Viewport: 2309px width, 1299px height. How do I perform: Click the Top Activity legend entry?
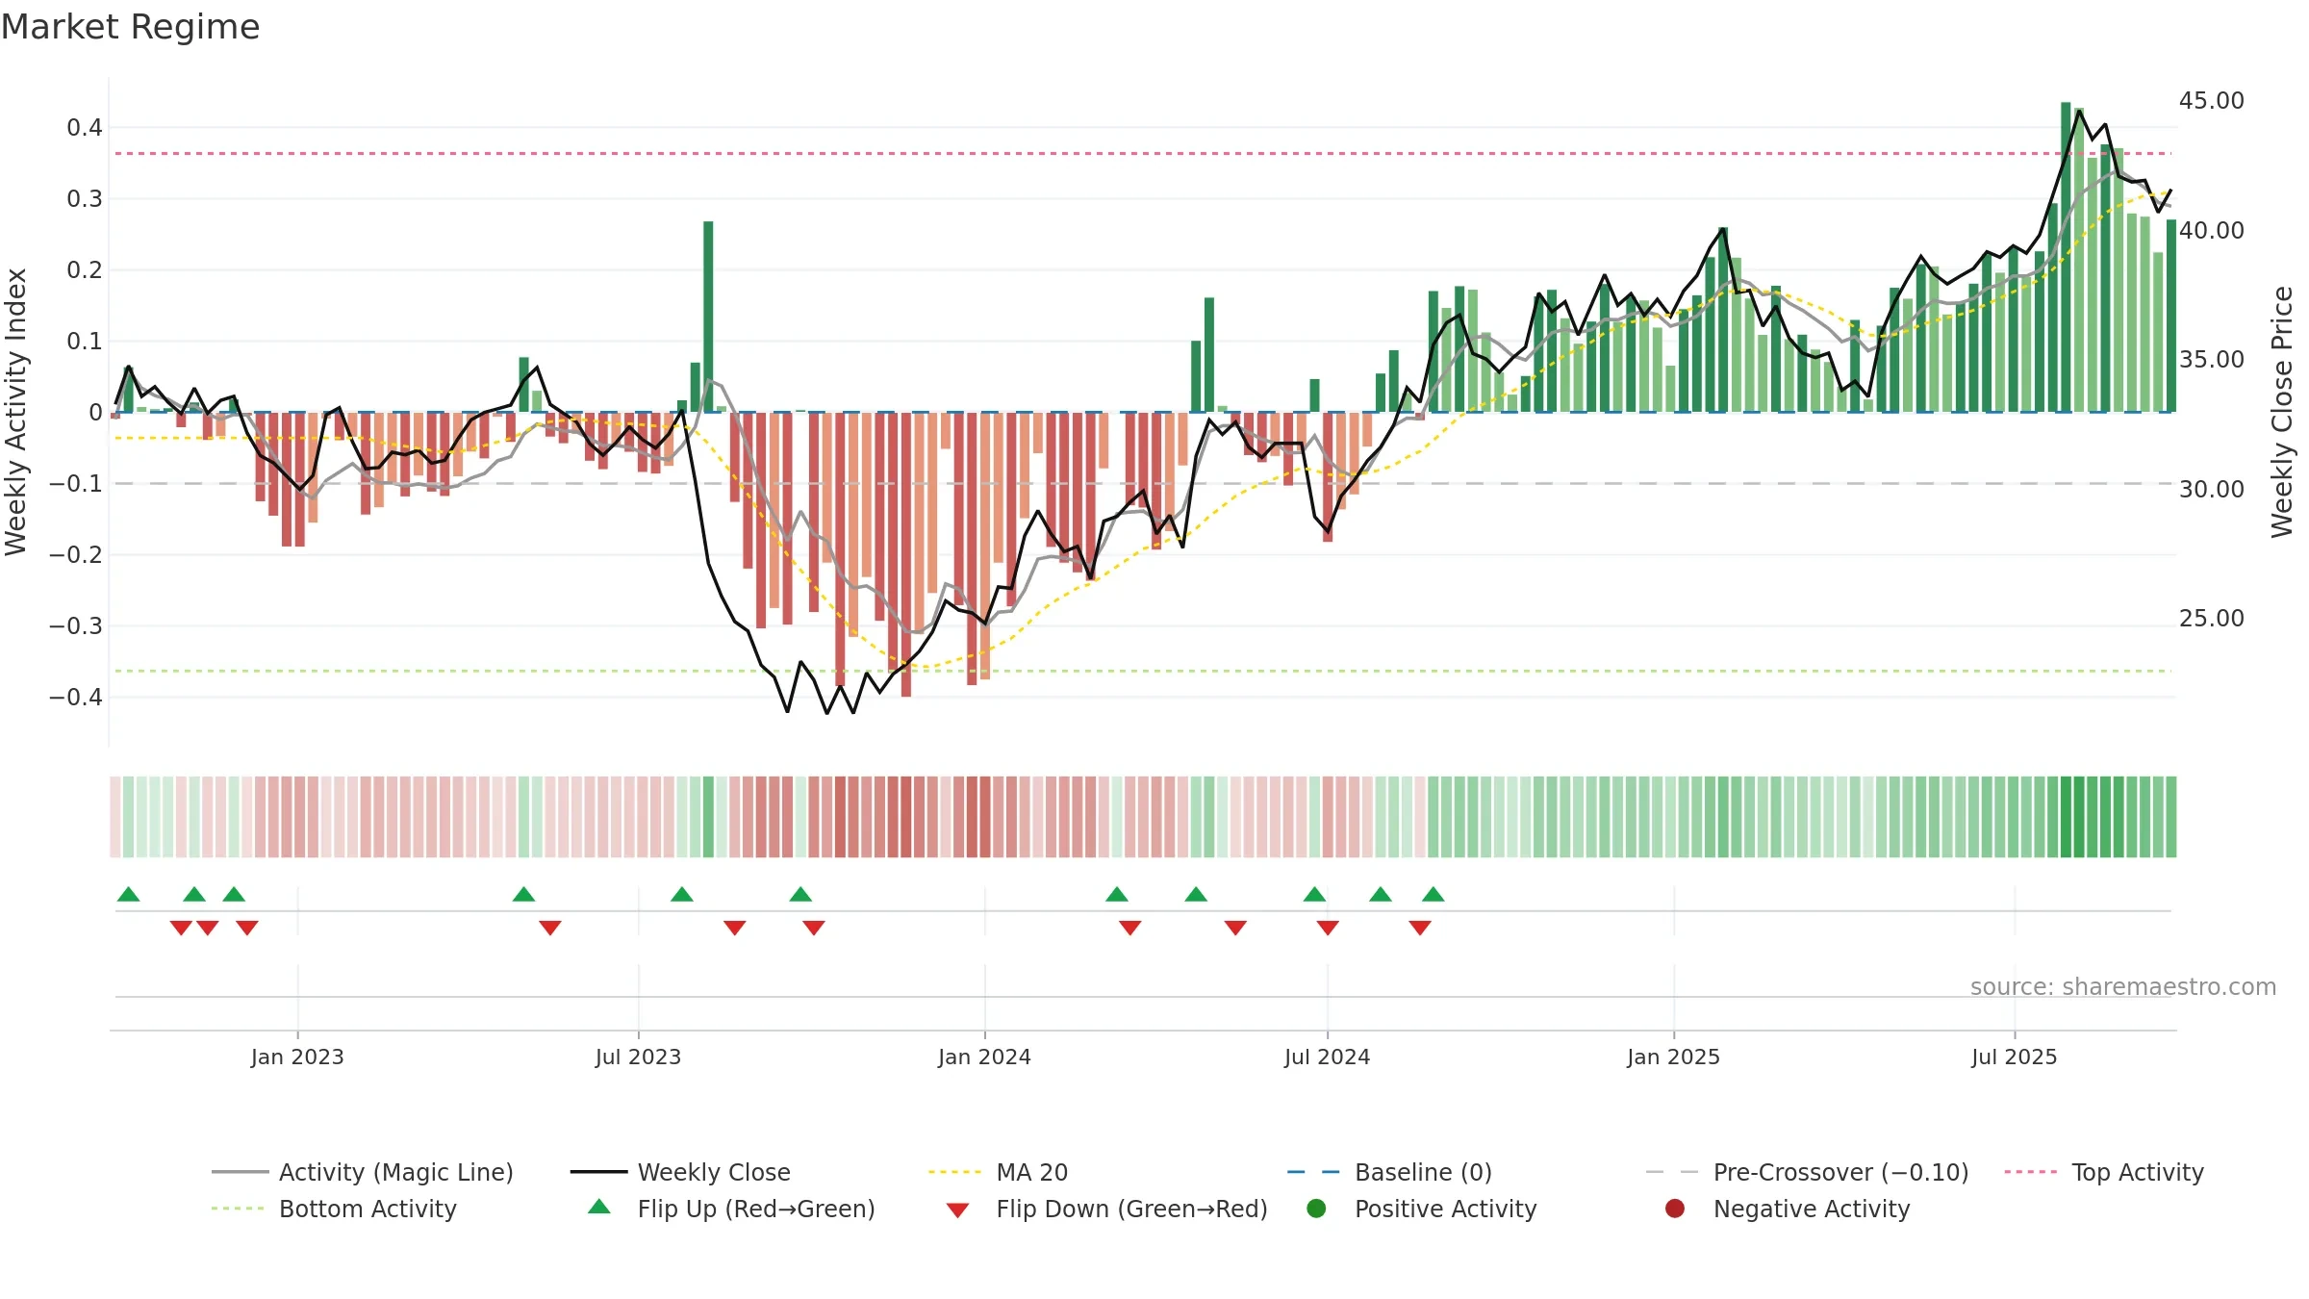[2104, 1172]
